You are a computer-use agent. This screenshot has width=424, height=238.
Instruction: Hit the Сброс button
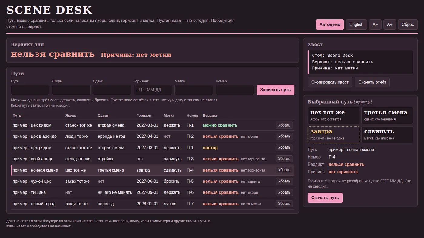coord(408,24)
